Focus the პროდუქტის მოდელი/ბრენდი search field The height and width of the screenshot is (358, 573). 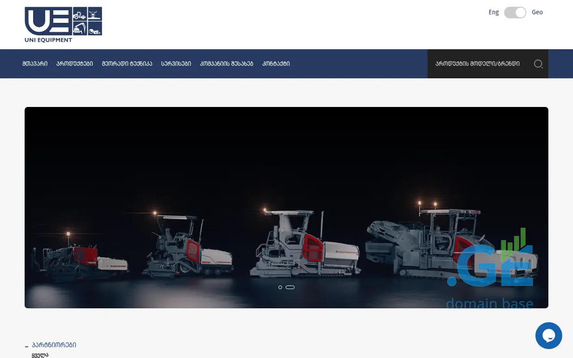478,64
